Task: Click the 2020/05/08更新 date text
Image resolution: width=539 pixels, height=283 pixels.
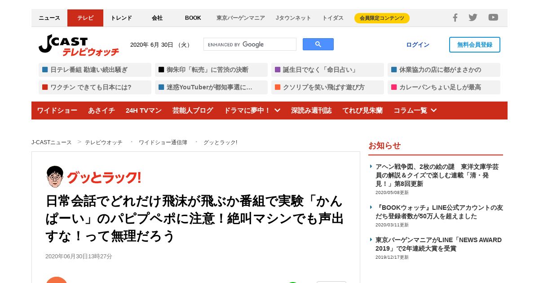Action: click(392, 193)
